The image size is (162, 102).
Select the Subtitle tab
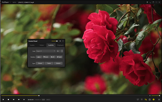pos(51,45)
